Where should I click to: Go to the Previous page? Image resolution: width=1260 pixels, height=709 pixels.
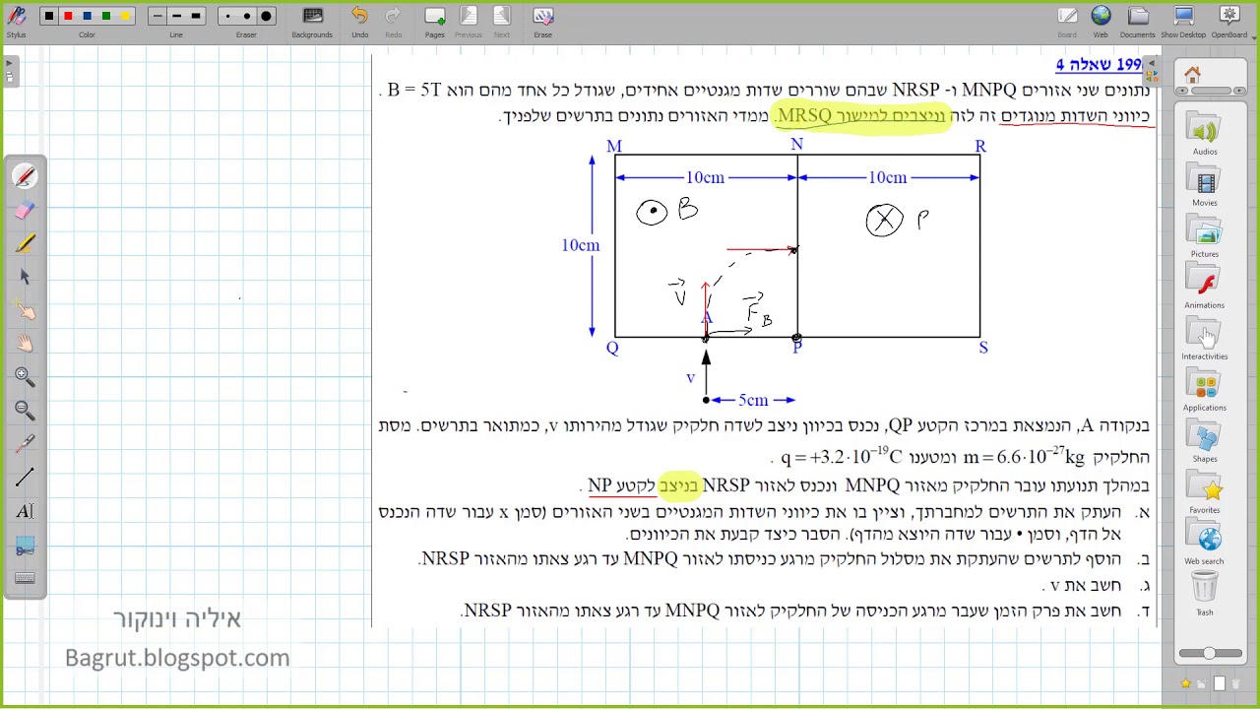pos(469,21)
